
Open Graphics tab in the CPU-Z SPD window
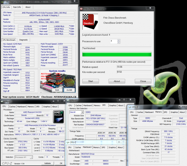point(113,105)
